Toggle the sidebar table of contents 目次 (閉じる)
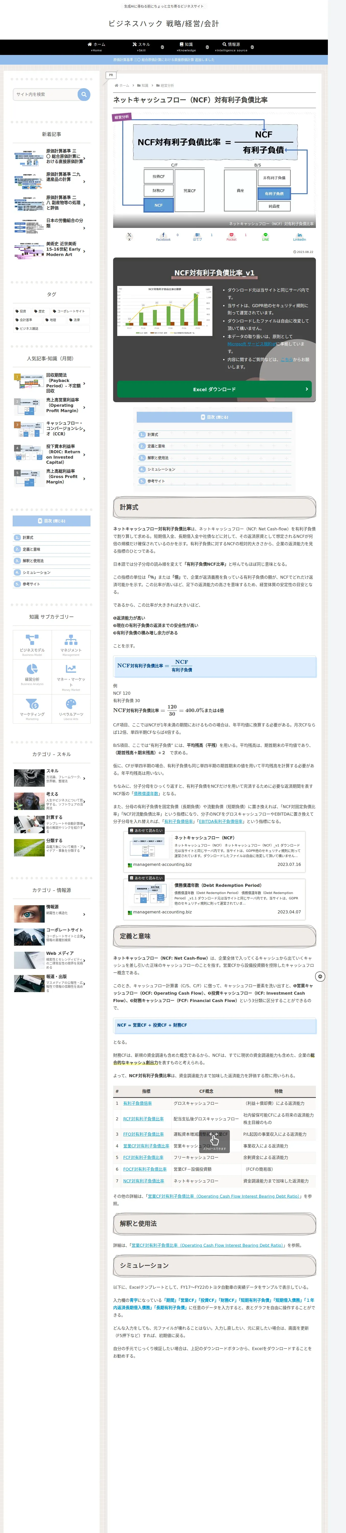The image size is (346, 1533). [52, 521]
